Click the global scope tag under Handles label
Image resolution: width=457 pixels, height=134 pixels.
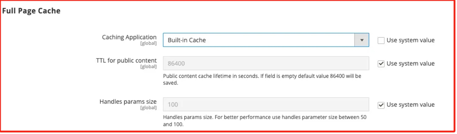[148, 108]
